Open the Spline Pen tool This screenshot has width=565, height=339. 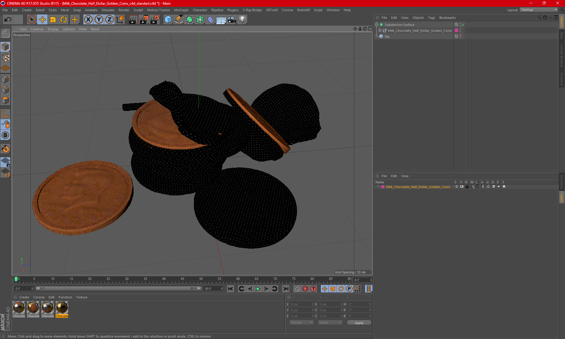click(179, 19)
